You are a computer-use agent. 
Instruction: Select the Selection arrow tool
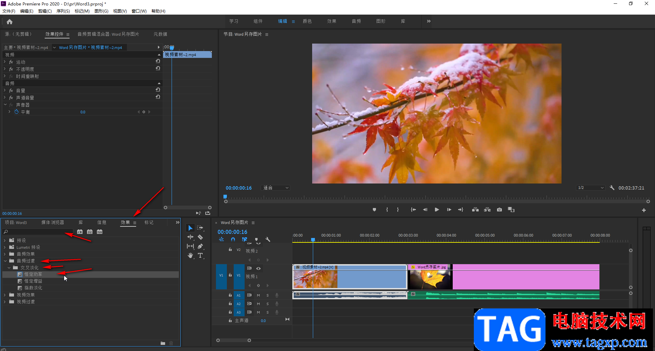coord(190,228)
